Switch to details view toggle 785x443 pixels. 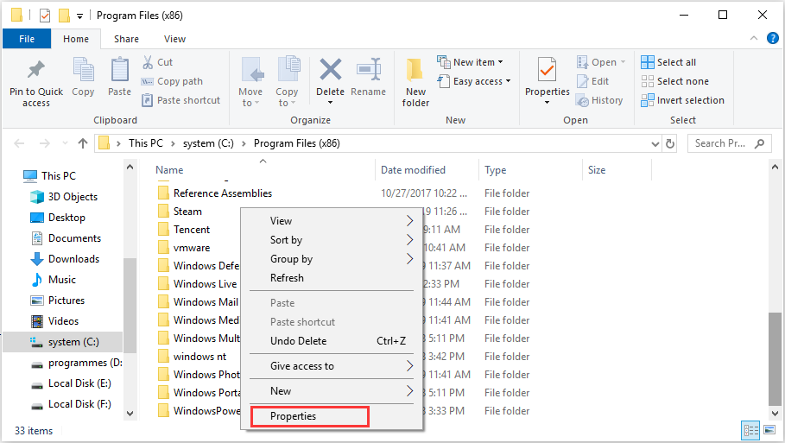749,430
